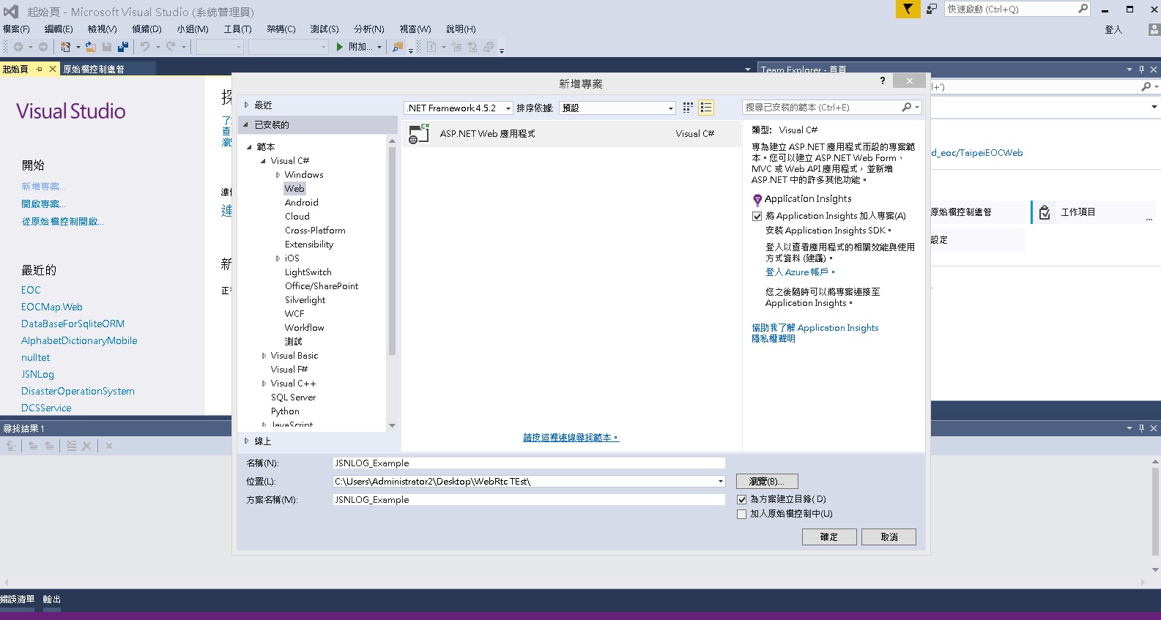Screen dimensions: 1161x620
Task: Switch to the 輸出 tab
Action: (51, 599)
